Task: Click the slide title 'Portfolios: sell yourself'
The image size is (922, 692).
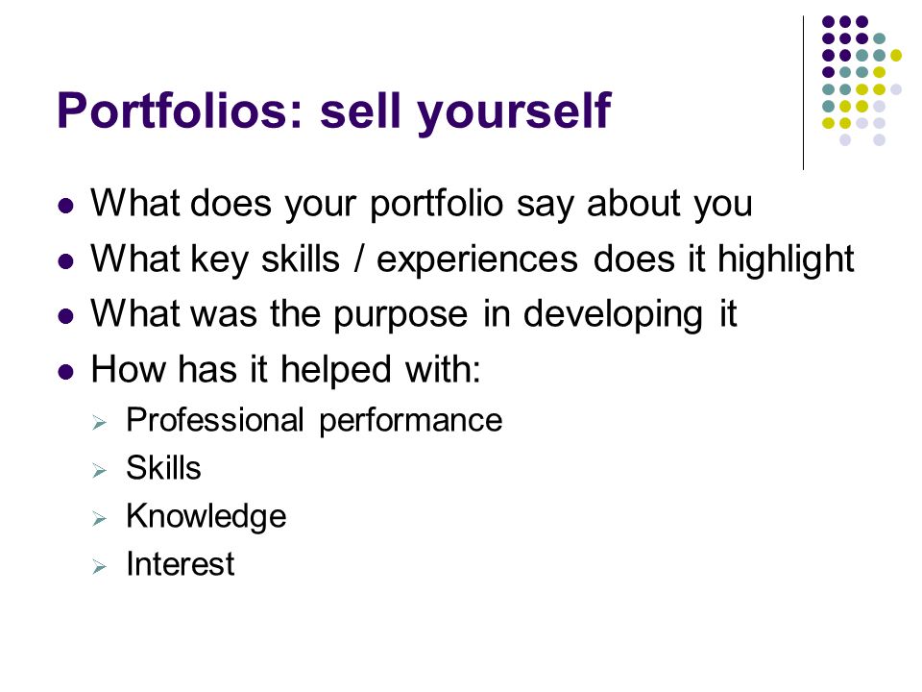Action: 334,111
